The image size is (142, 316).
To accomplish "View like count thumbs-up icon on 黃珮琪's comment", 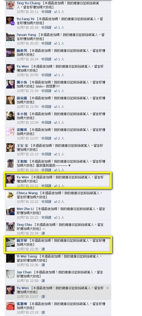I will [56, 138].
